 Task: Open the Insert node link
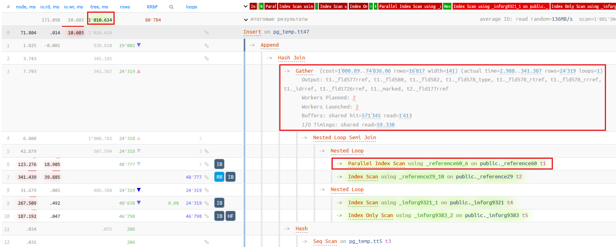coord(252,32)
